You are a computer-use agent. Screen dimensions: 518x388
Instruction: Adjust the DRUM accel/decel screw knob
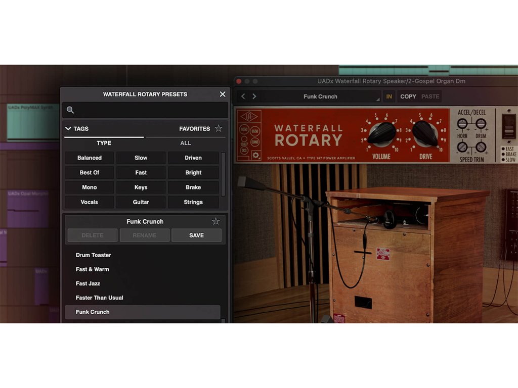pos(481,124)
